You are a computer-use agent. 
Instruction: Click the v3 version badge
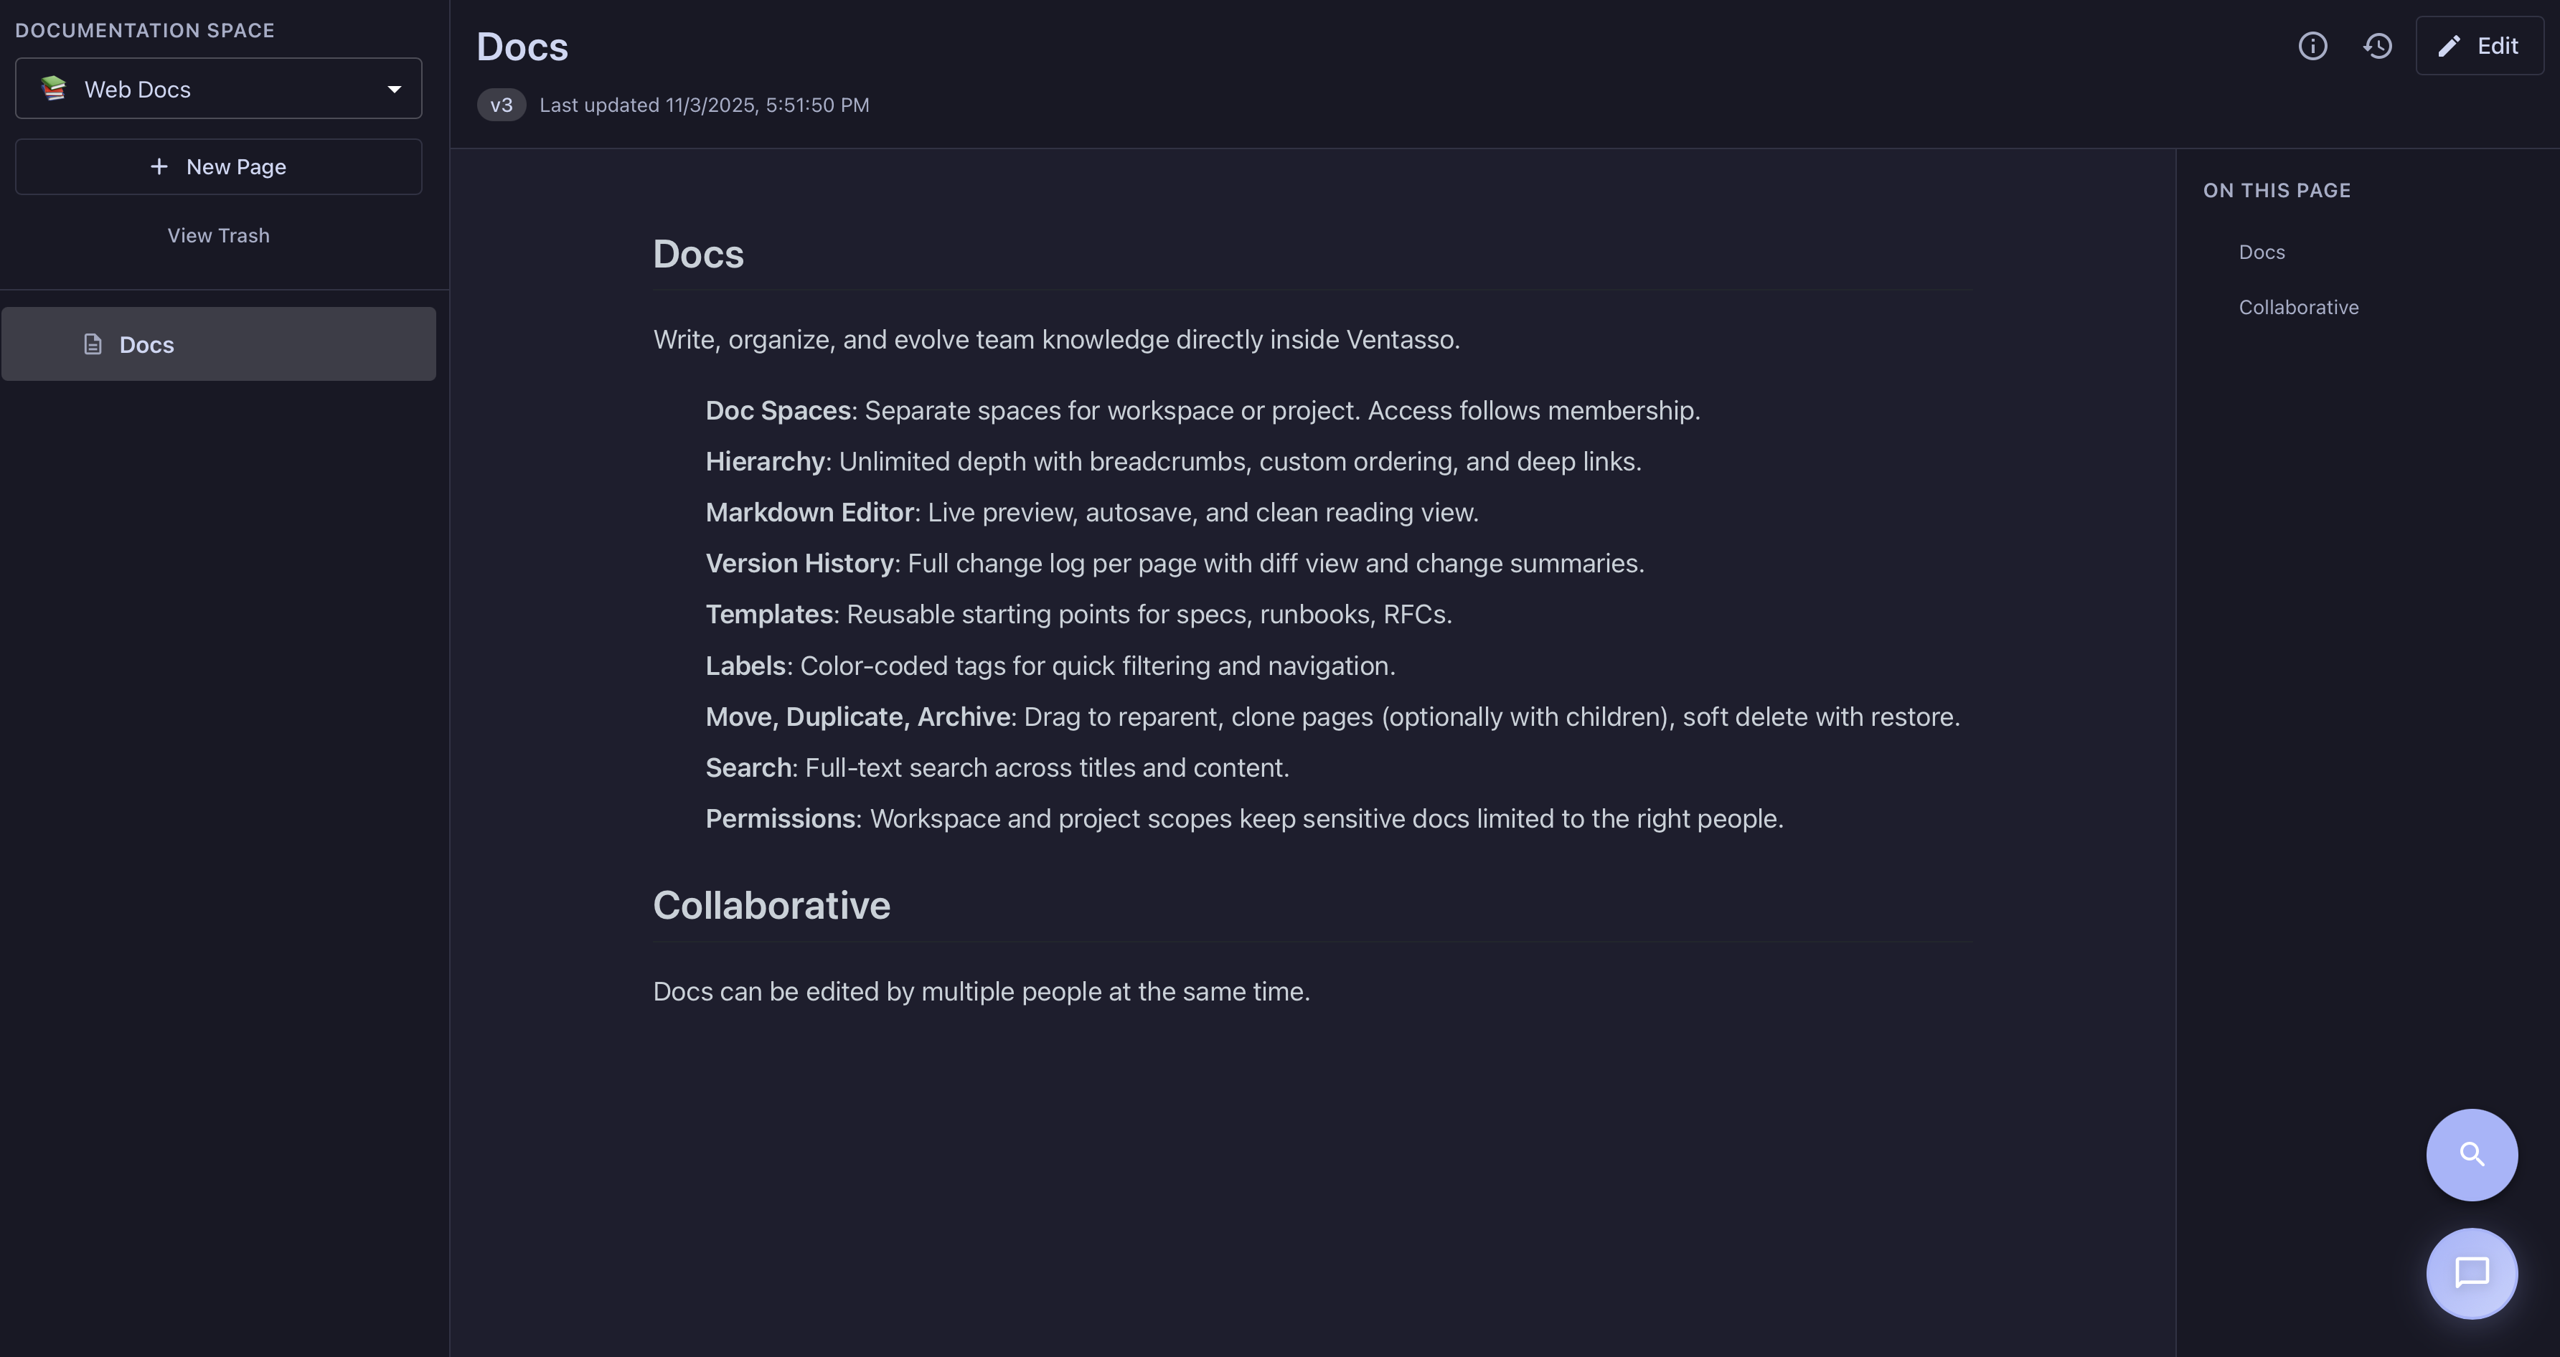tap(501, 105)
